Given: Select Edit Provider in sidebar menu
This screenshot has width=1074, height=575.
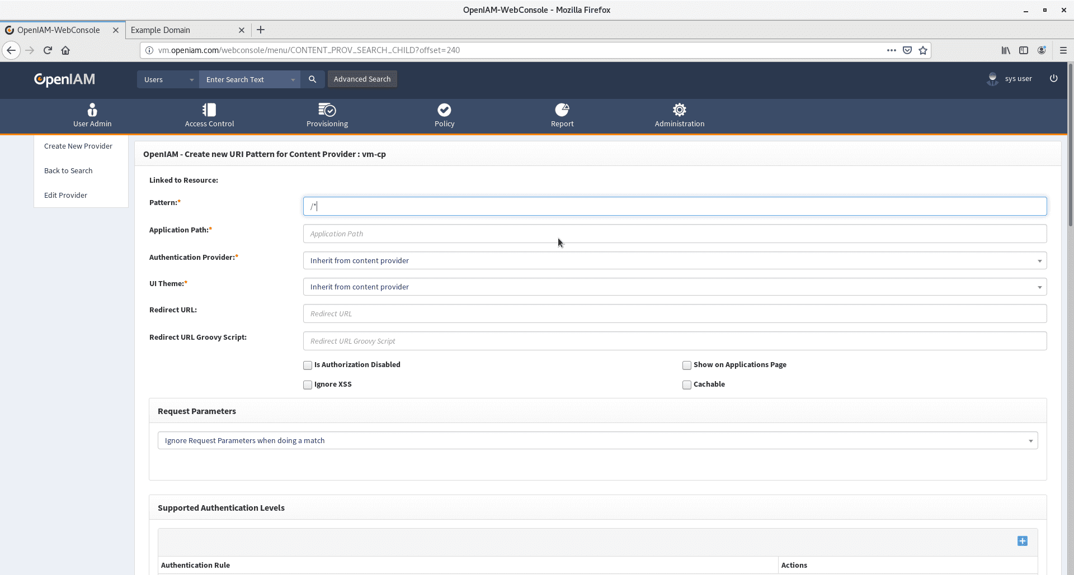Looking at the screenshot, I should (x=65, y=195).
